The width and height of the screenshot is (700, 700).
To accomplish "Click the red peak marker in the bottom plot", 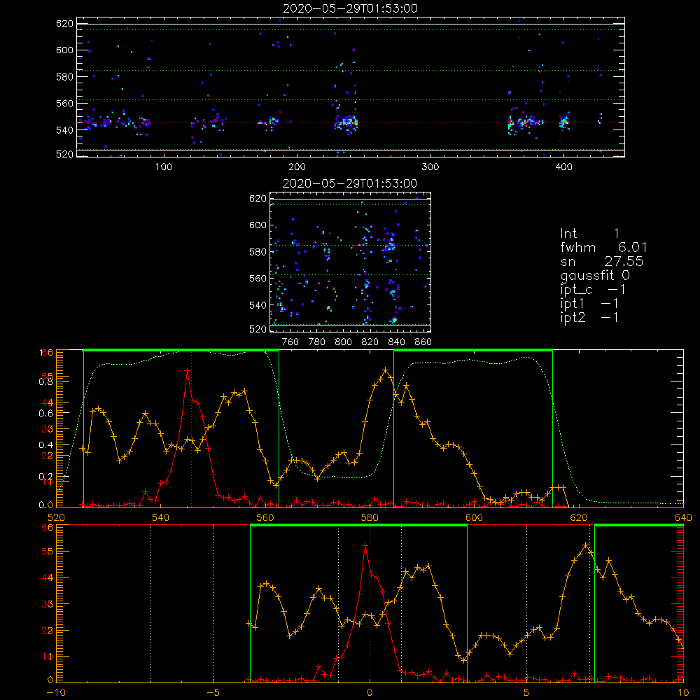I will tap(365, 545).
